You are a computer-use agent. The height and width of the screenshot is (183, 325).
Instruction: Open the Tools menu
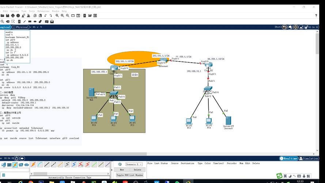click(32, 11)
